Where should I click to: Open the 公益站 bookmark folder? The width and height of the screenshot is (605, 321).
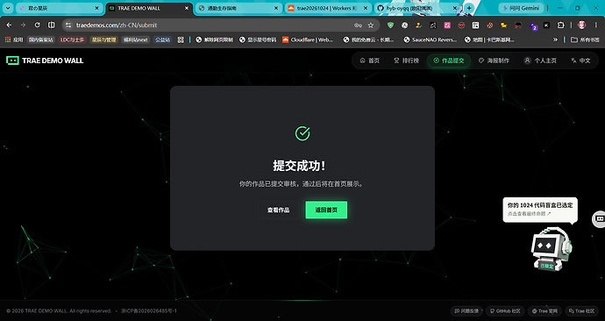(x=162, y=39)
